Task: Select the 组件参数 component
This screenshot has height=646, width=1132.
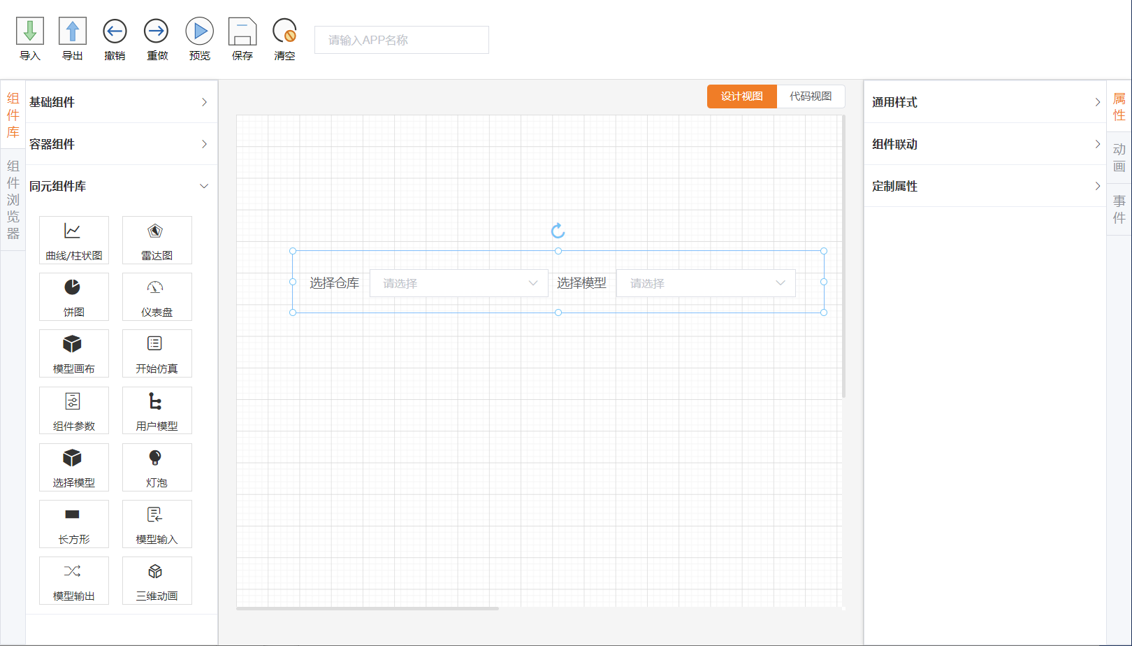Action: coord(74,410)
